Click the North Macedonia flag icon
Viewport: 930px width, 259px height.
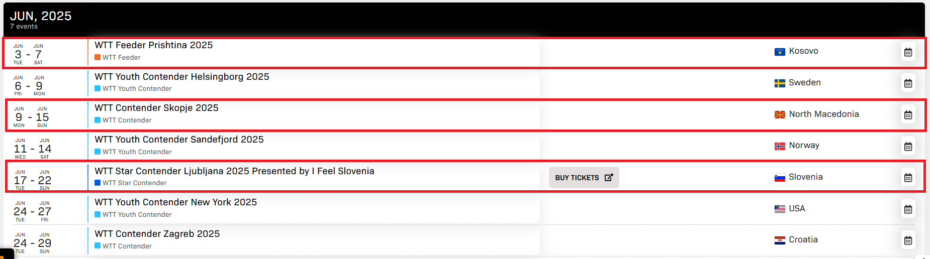click(x=780, y=115)
